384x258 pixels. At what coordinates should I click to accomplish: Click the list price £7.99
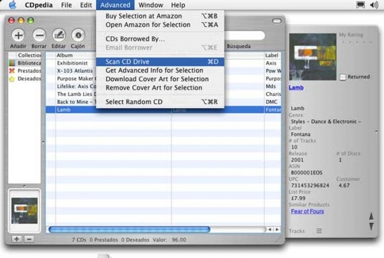298,198
